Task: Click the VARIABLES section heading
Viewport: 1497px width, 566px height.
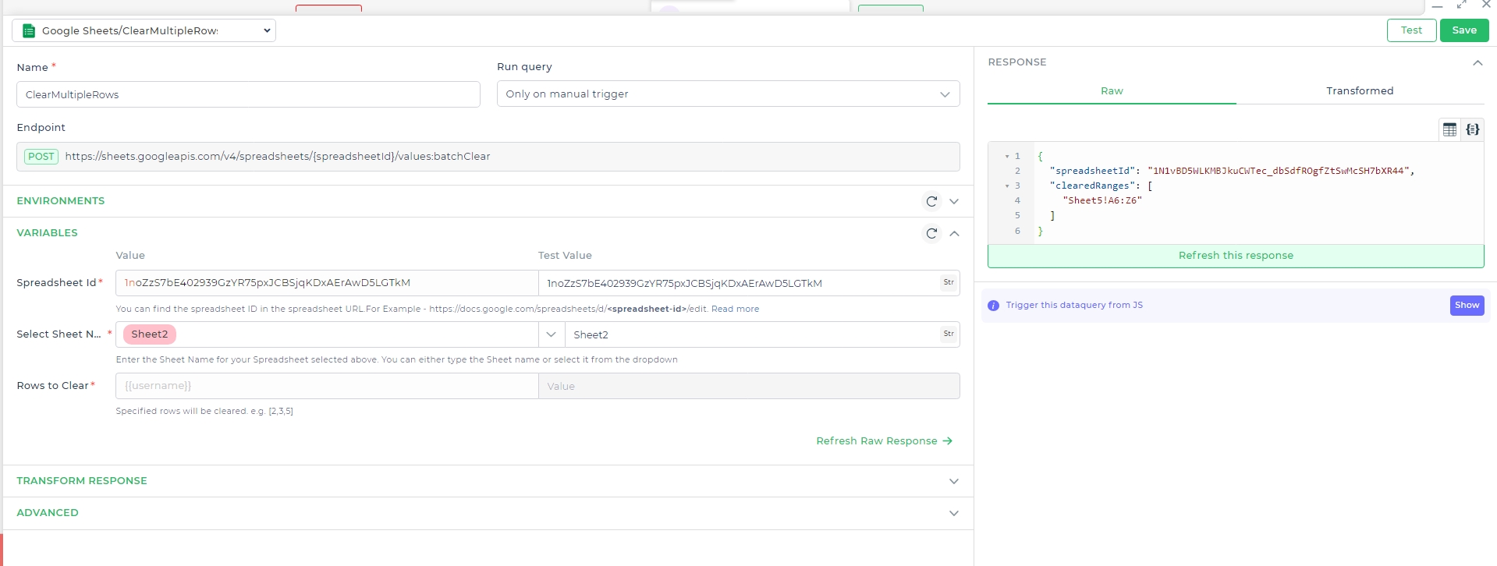Action: [48, 233]
